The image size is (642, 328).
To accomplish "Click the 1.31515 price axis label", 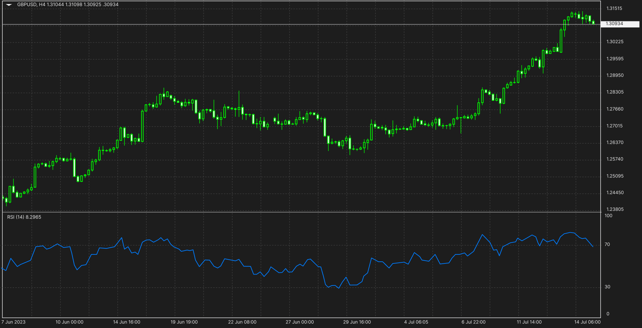I will pyautogui.click(x=614, y=8).
